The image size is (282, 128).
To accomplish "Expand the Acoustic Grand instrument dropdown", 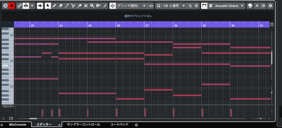I will (x=230, y=6).
